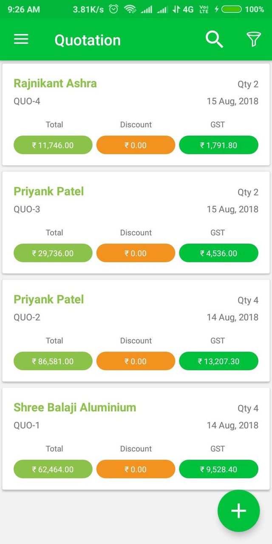This screenshot has height=544, width=272.
Task: Tap the green add quotation button
Action: pyautogui.click(x=238, y=510)
